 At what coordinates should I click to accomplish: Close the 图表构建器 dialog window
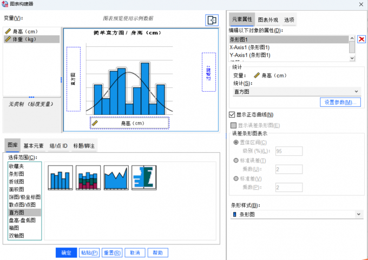(361, 4)
